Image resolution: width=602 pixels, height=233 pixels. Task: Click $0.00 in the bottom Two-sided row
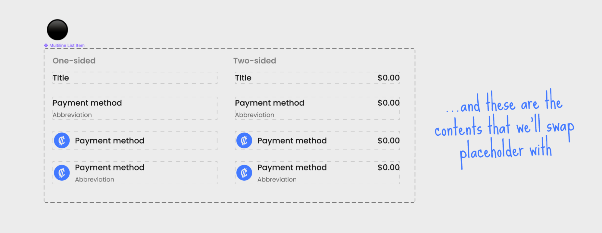coord(388,168)
